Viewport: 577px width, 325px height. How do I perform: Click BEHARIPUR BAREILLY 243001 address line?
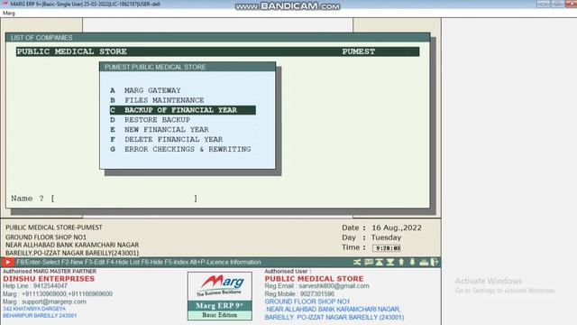coord(40,316)
